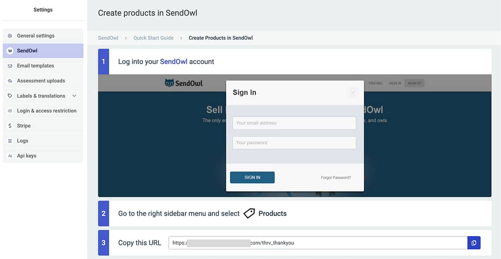Screen dimensions: 501x259
Task: Click the Stripe dollar sign icon
Action: [10, 126]
